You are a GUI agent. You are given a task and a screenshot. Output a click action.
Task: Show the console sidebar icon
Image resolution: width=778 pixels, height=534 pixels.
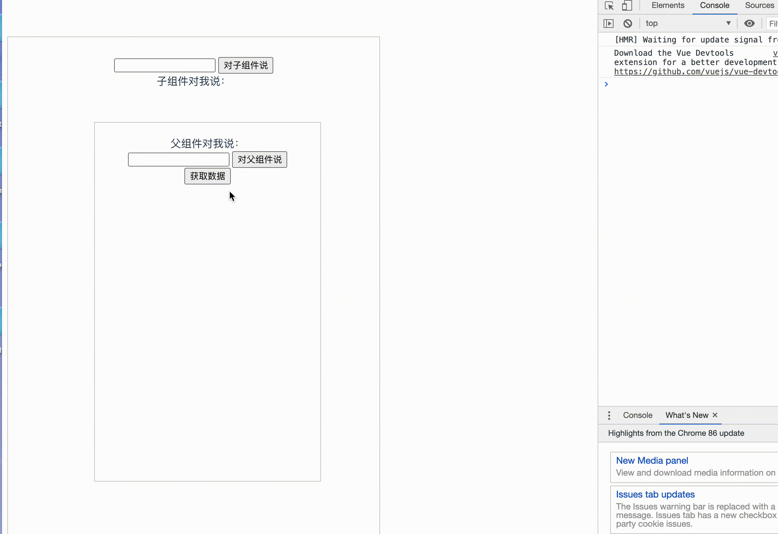[x=608, y=24]
